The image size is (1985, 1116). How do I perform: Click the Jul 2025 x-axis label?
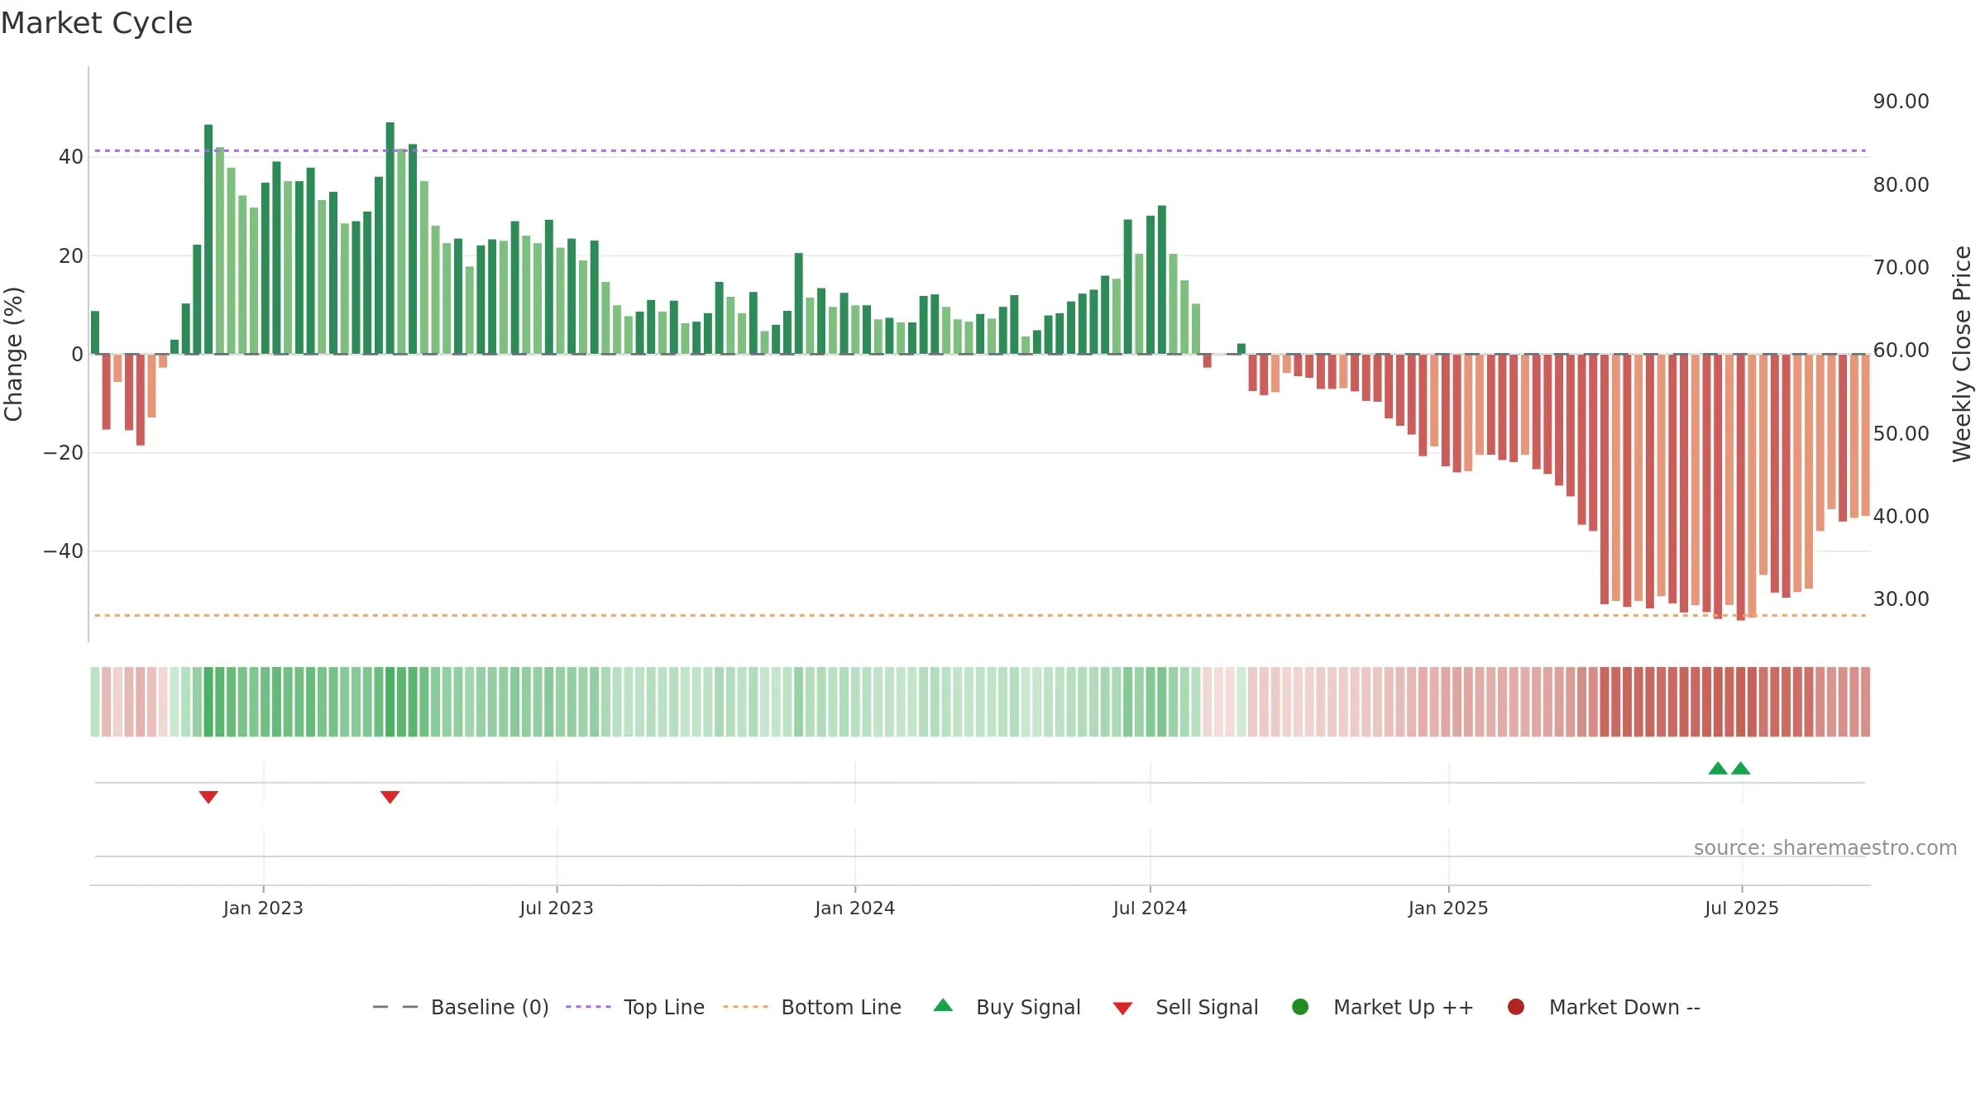point(1741,908)
